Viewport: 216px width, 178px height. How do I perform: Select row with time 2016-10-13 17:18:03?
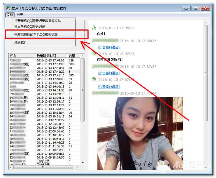(x=44, y=79)
